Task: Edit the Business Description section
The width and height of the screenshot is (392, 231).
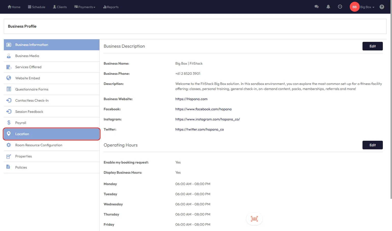Action: 372,46
